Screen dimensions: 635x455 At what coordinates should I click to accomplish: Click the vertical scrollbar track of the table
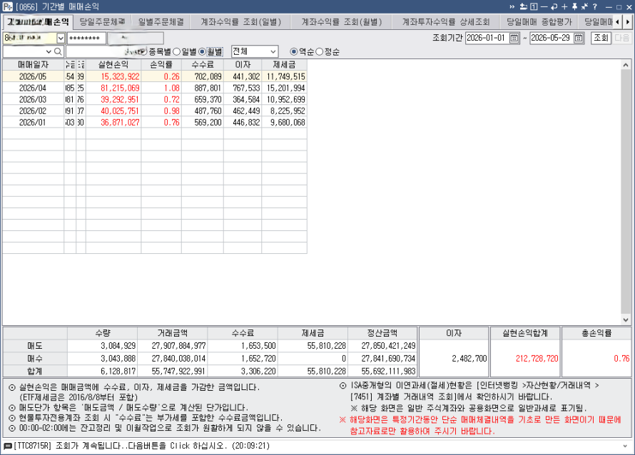coord(626,192)
